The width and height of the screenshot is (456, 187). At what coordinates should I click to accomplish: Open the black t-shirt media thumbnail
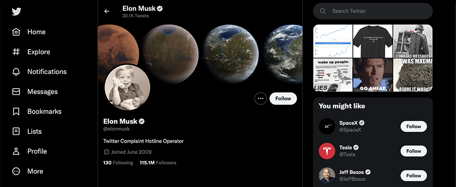[x=373, y=41]
